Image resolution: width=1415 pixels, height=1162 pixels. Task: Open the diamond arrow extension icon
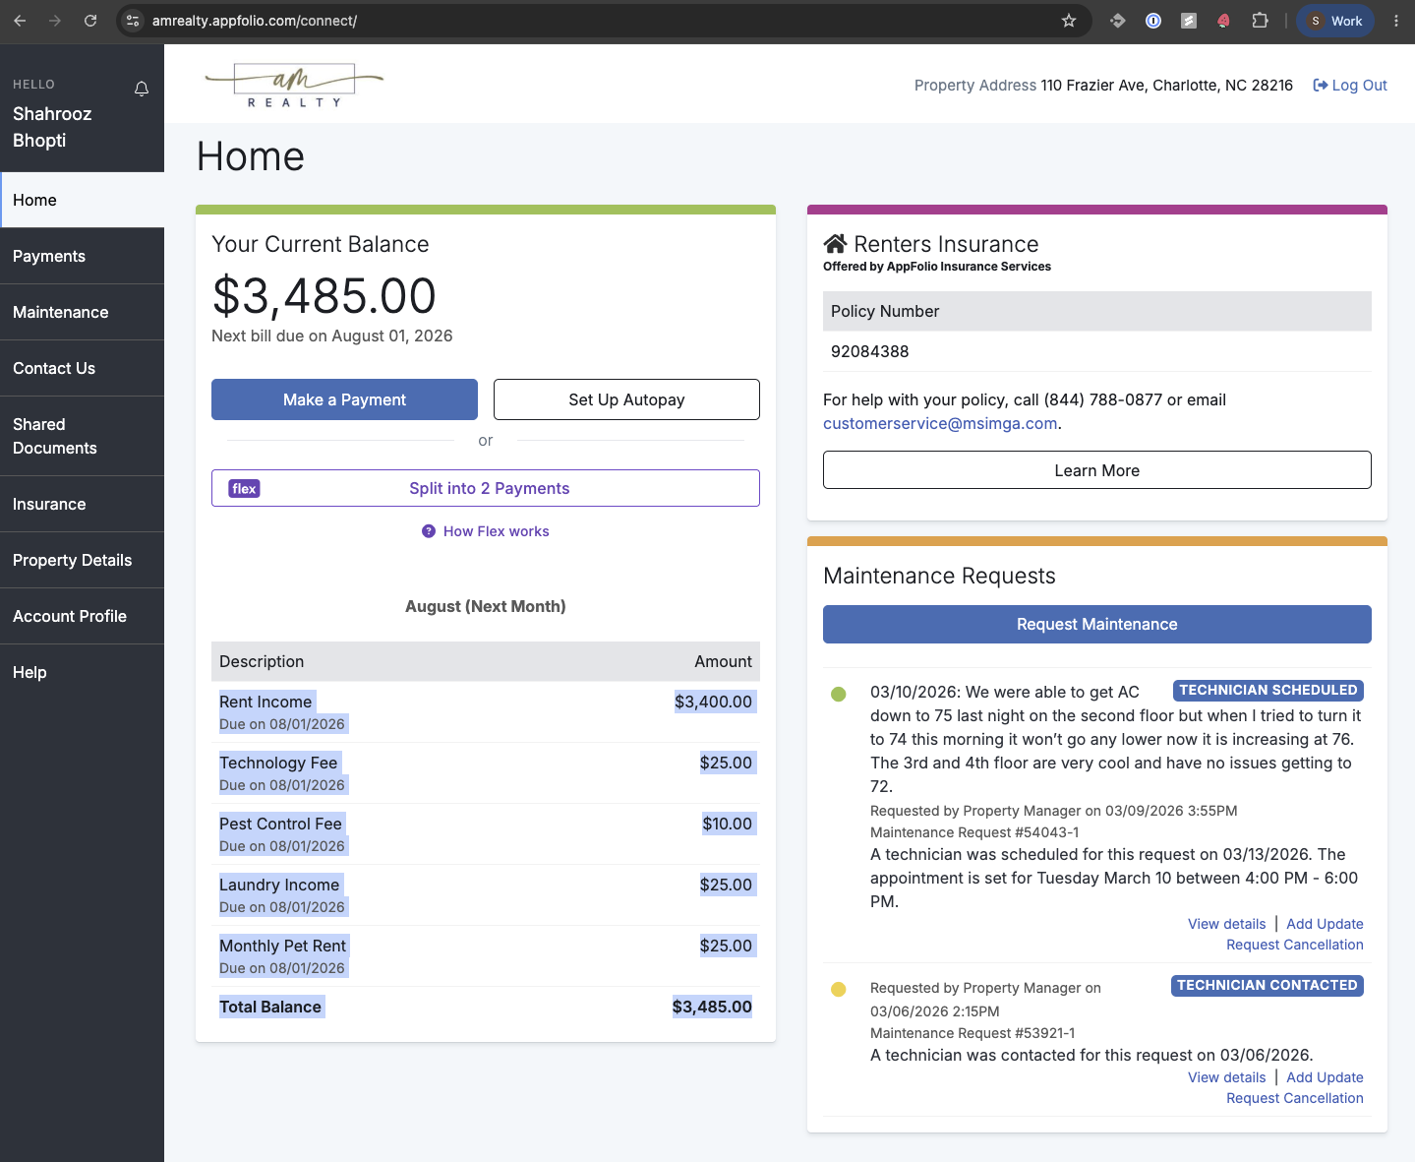click(1118, 21)
